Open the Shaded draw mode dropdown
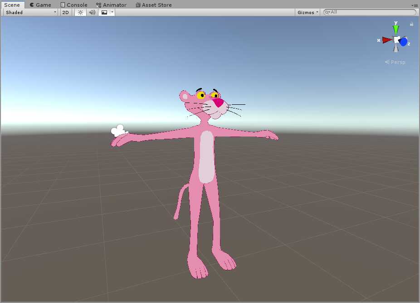The height and width of the screenshot is (303, 420). click(30, 12)
